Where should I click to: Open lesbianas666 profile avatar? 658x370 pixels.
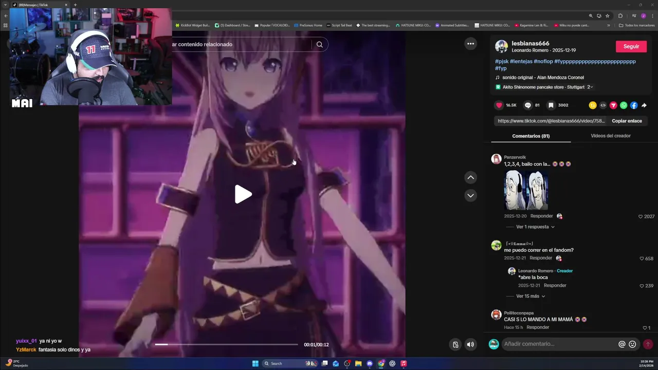[x=501, y=46]
